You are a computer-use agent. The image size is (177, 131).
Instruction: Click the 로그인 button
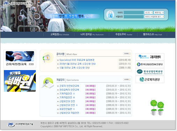pos(149,13)
